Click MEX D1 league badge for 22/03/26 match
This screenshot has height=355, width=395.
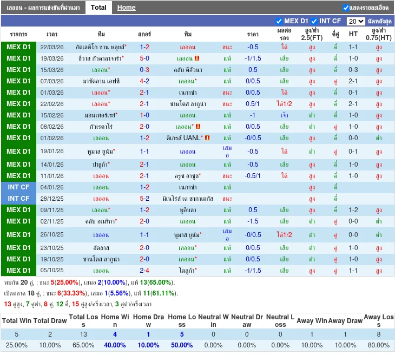(x=19, y=47)
